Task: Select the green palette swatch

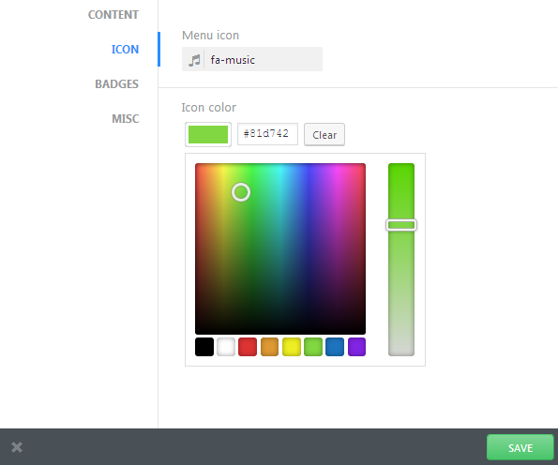Action: pos(313,347)
